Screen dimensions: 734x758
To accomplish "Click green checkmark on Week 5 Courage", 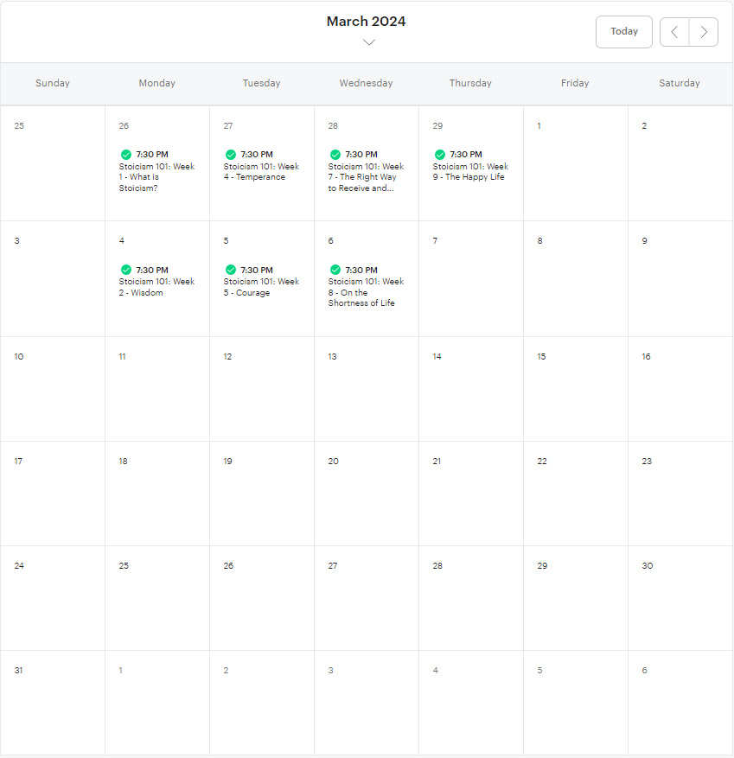I will [231, 270].
